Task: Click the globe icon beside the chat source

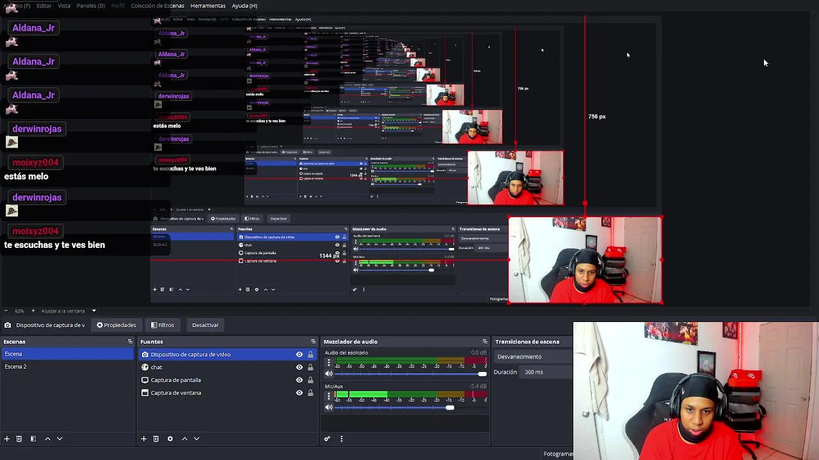Action: point(145,367)
